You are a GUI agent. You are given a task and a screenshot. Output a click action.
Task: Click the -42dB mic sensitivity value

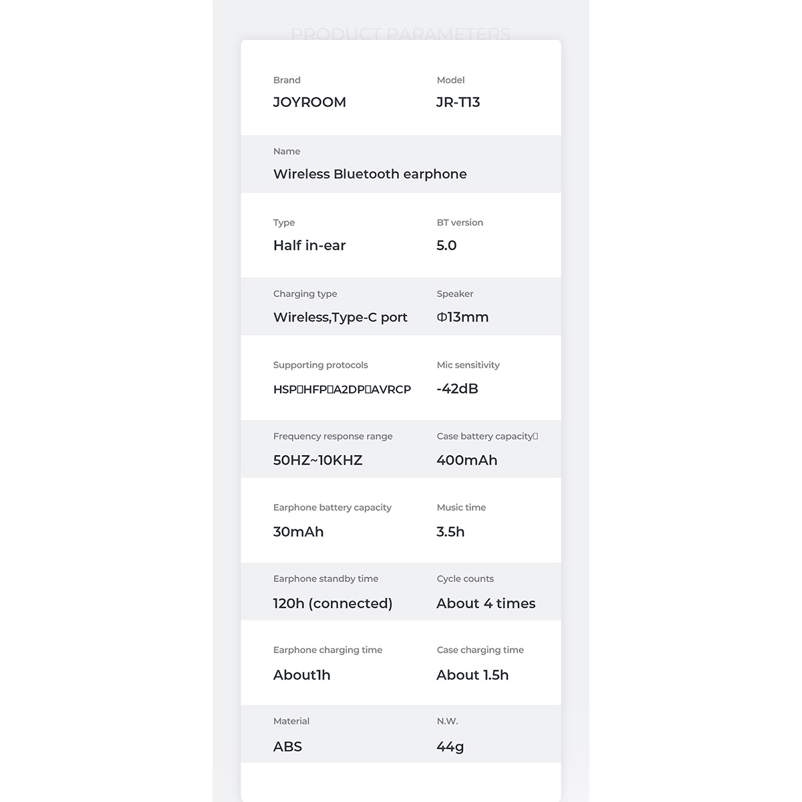coord(457,388)
